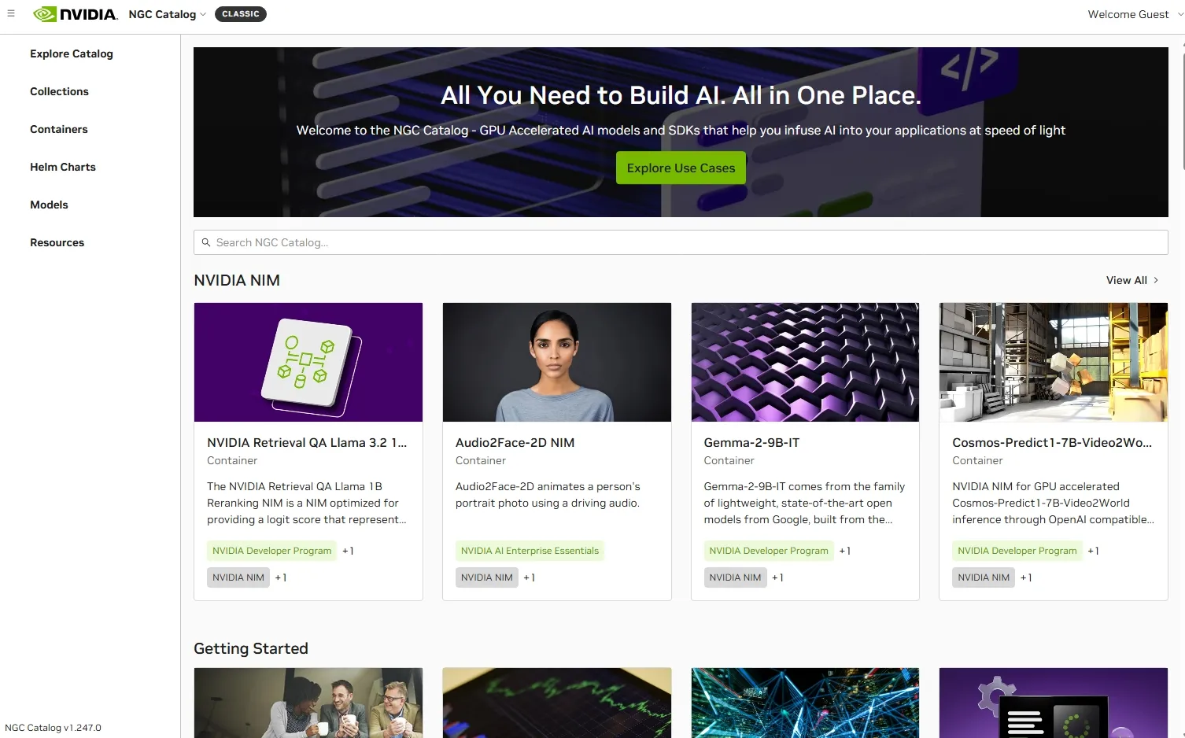Open Getting Started card with stock chart image

point(557,703)
